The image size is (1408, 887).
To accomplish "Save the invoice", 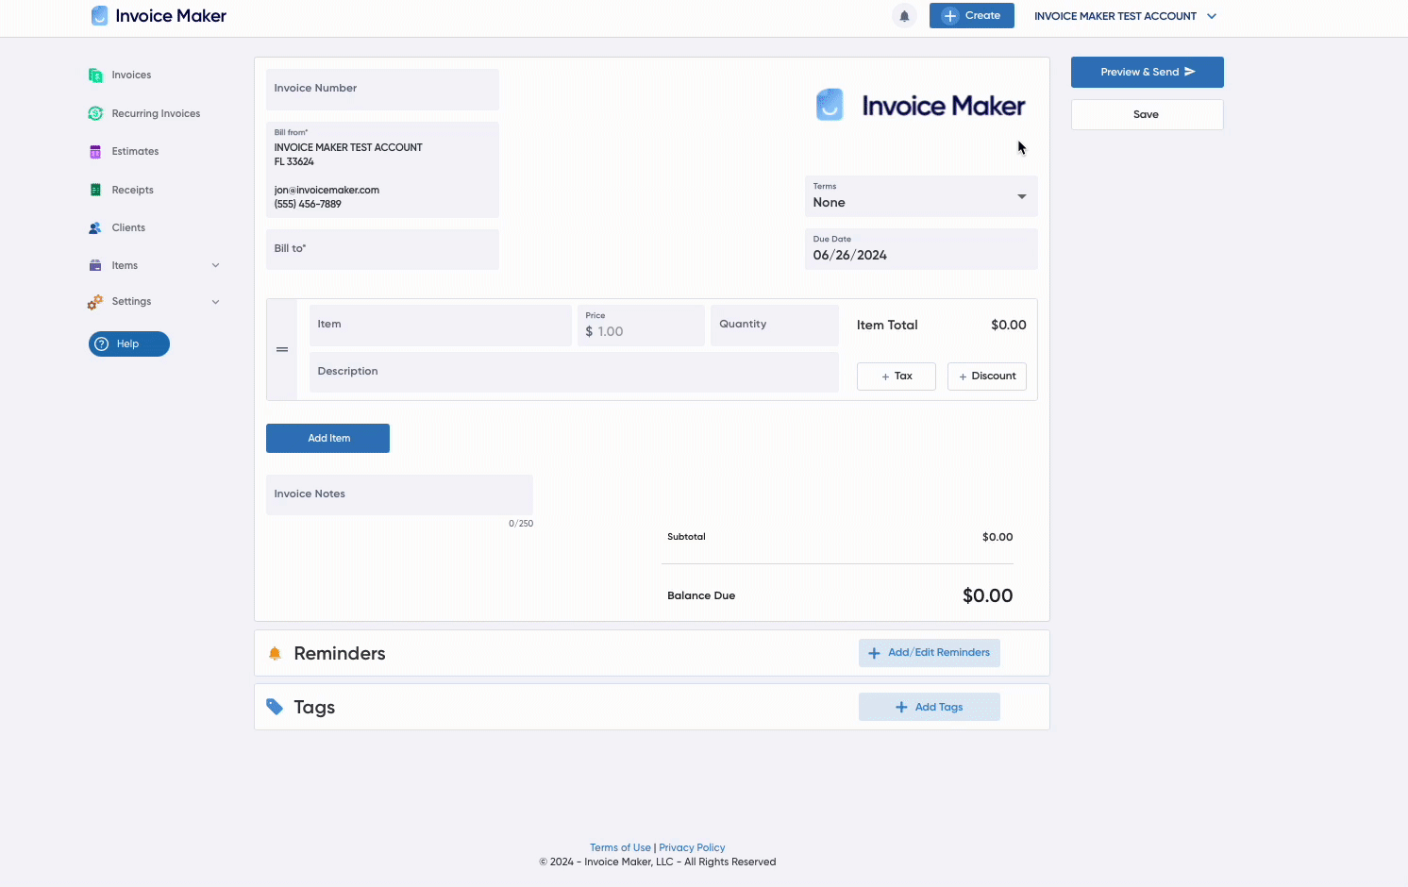I will 1148,115.
